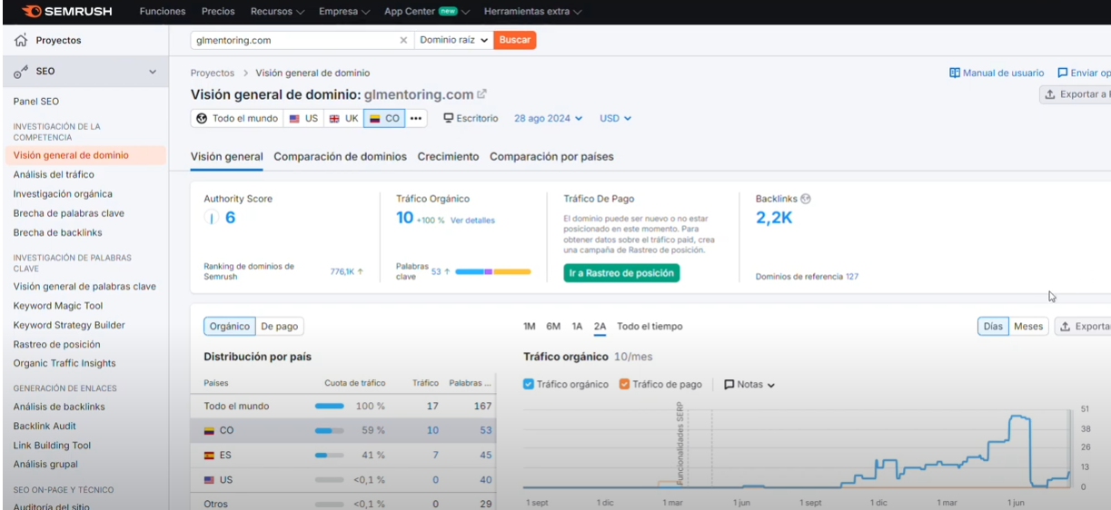Image resolution: width=1111 pixels, height=510 pixels.
Task: Select the Días granularity toggle
Action: (994, 327)
